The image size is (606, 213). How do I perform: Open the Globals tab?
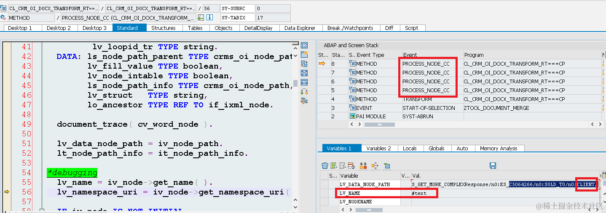pos(437,148)
